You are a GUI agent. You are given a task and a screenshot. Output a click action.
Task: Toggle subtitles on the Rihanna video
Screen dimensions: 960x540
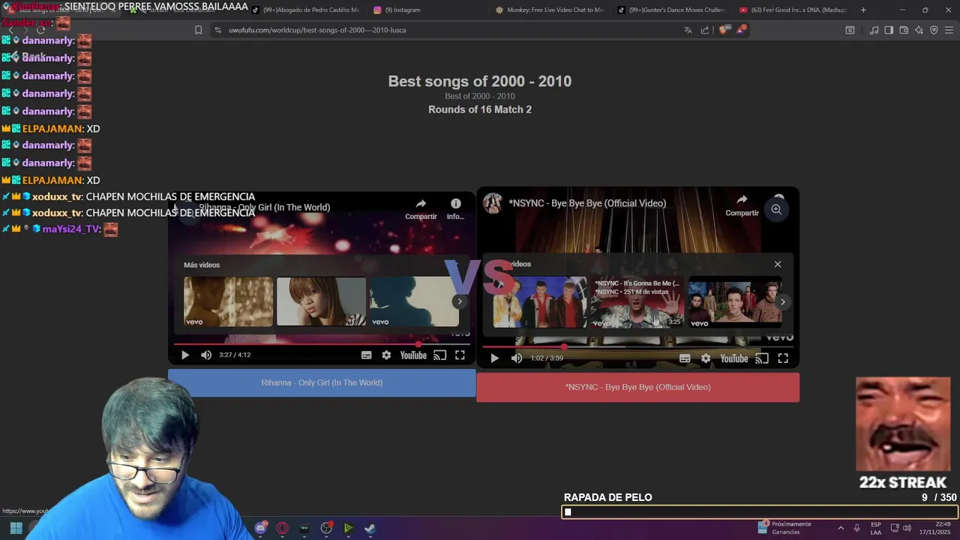pyautogui.click(x=367, y=355)
